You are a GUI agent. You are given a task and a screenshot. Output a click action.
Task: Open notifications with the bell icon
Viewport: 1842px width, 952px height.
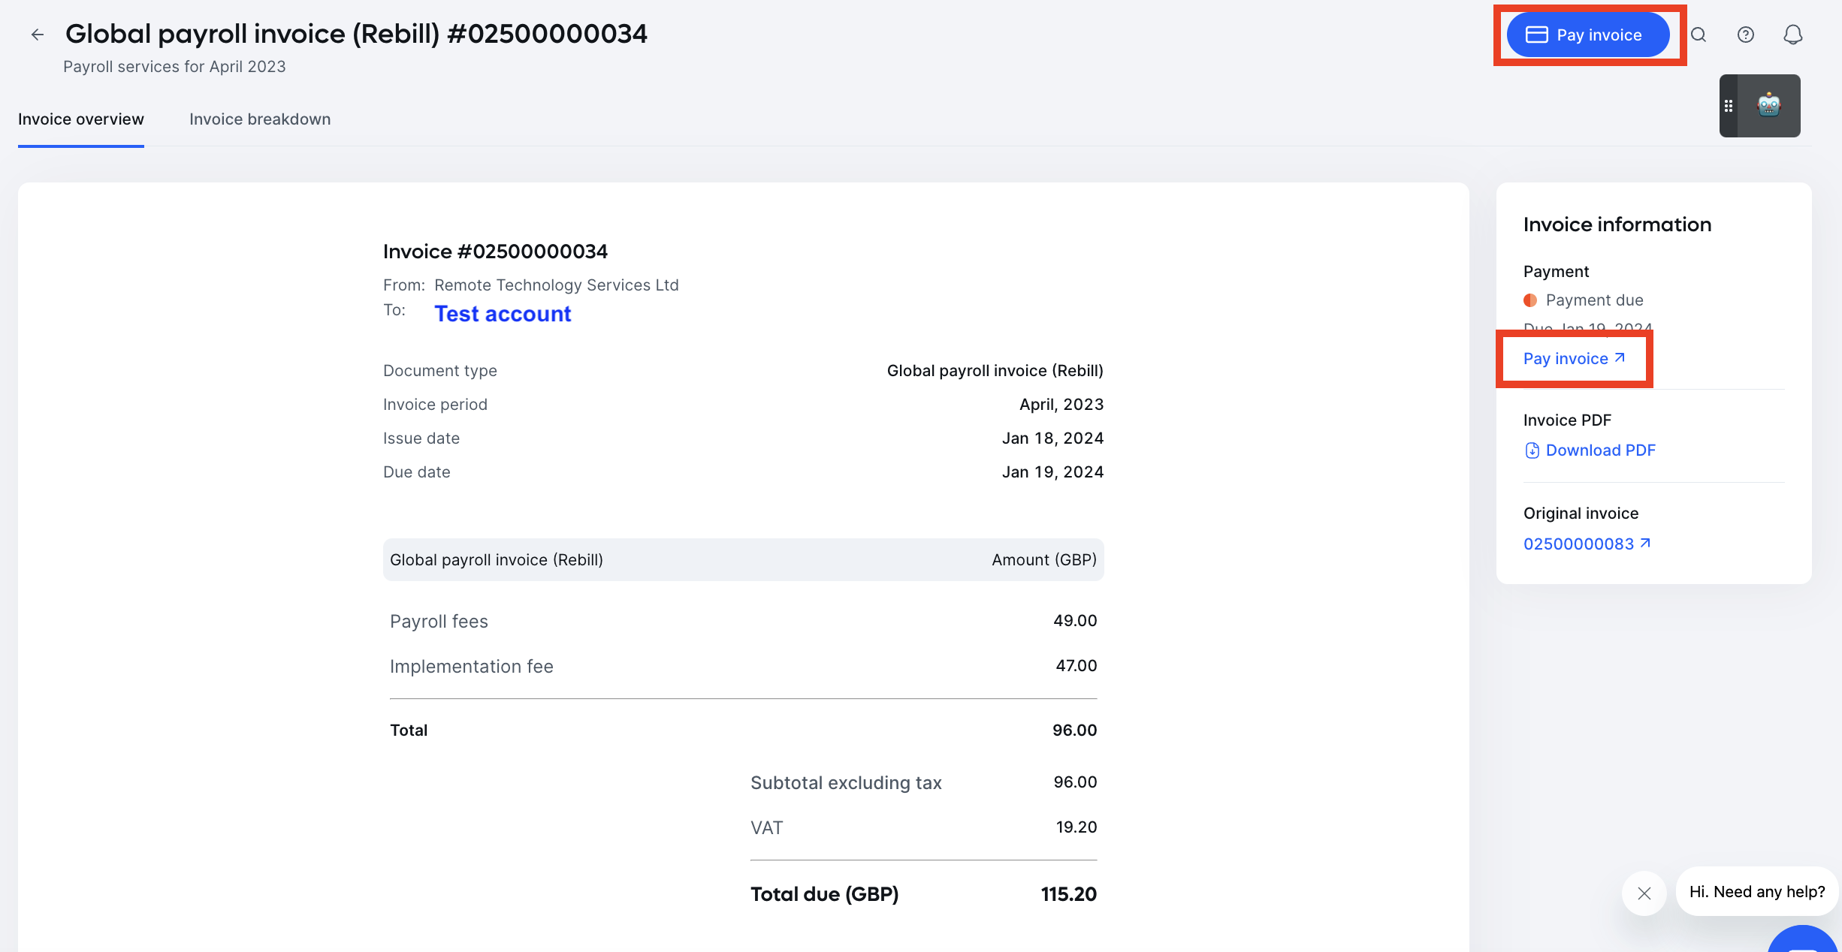click(x=1793, y=34)
